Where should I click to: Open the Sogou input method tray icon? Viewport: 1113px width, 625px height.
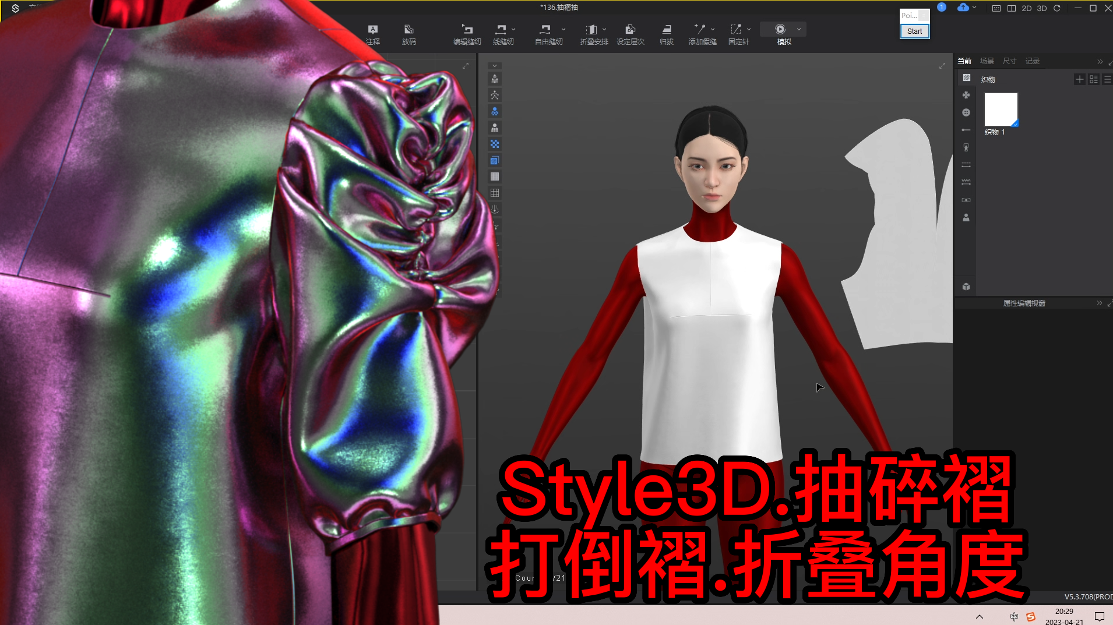tap(1030, 616)
